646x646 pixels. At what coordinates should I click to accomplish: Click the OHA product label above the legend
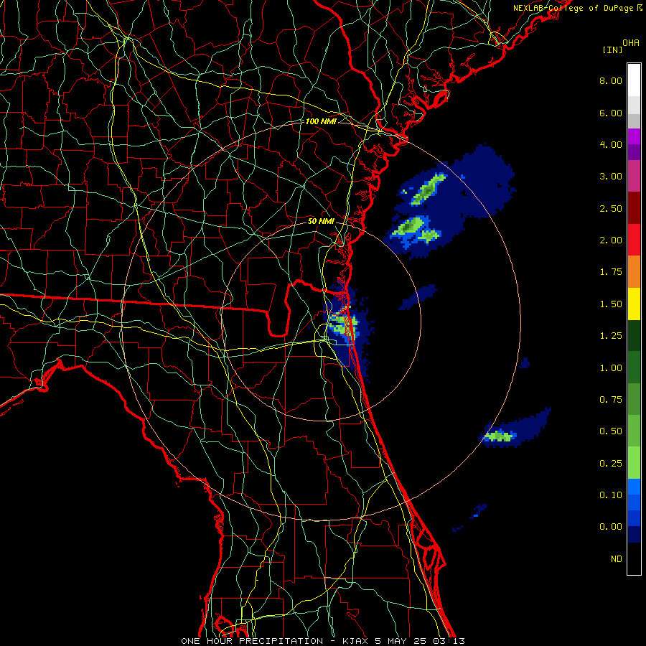[631, 43]
